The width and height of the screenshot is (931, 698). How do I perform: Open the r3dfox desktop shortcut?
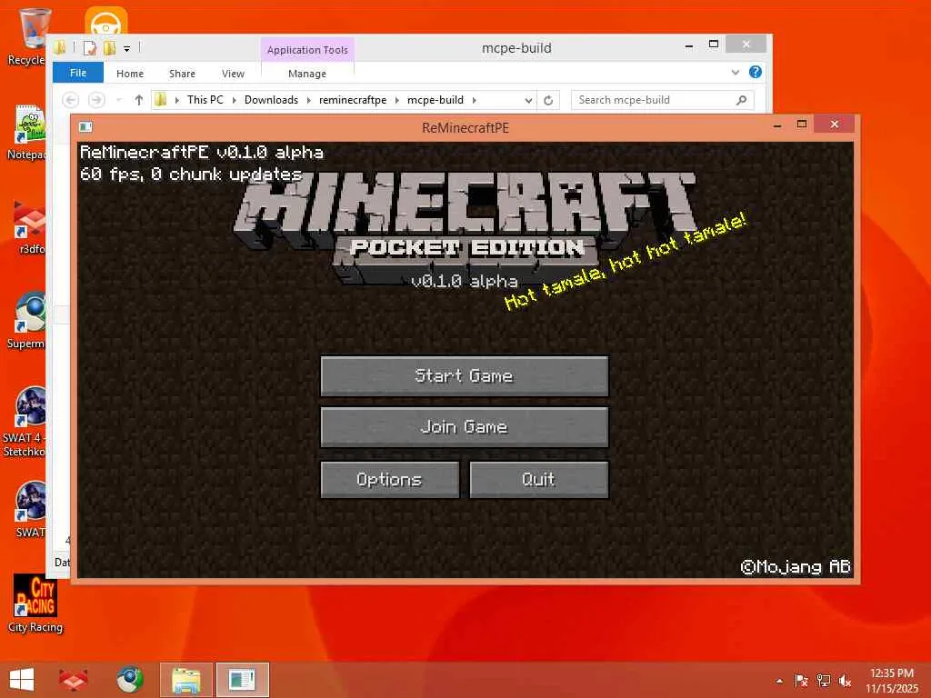pyautogui.click(x=30, y=226)
